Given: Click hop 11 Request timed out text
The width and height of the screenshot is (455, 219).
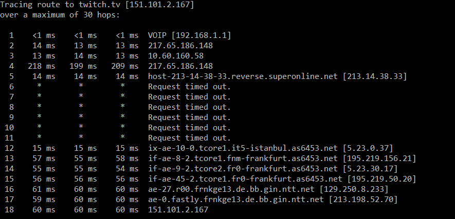Looking at the screenshot, I should (190, 137).
